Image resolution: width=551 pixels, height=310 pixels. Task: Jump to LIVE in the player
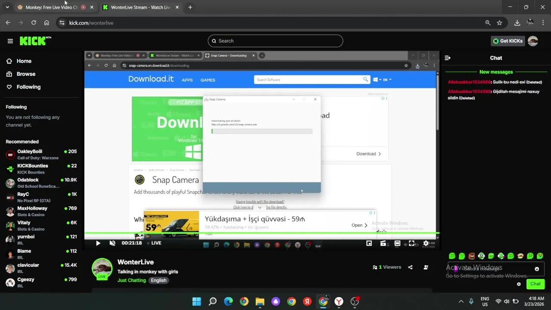coord(154,243)
